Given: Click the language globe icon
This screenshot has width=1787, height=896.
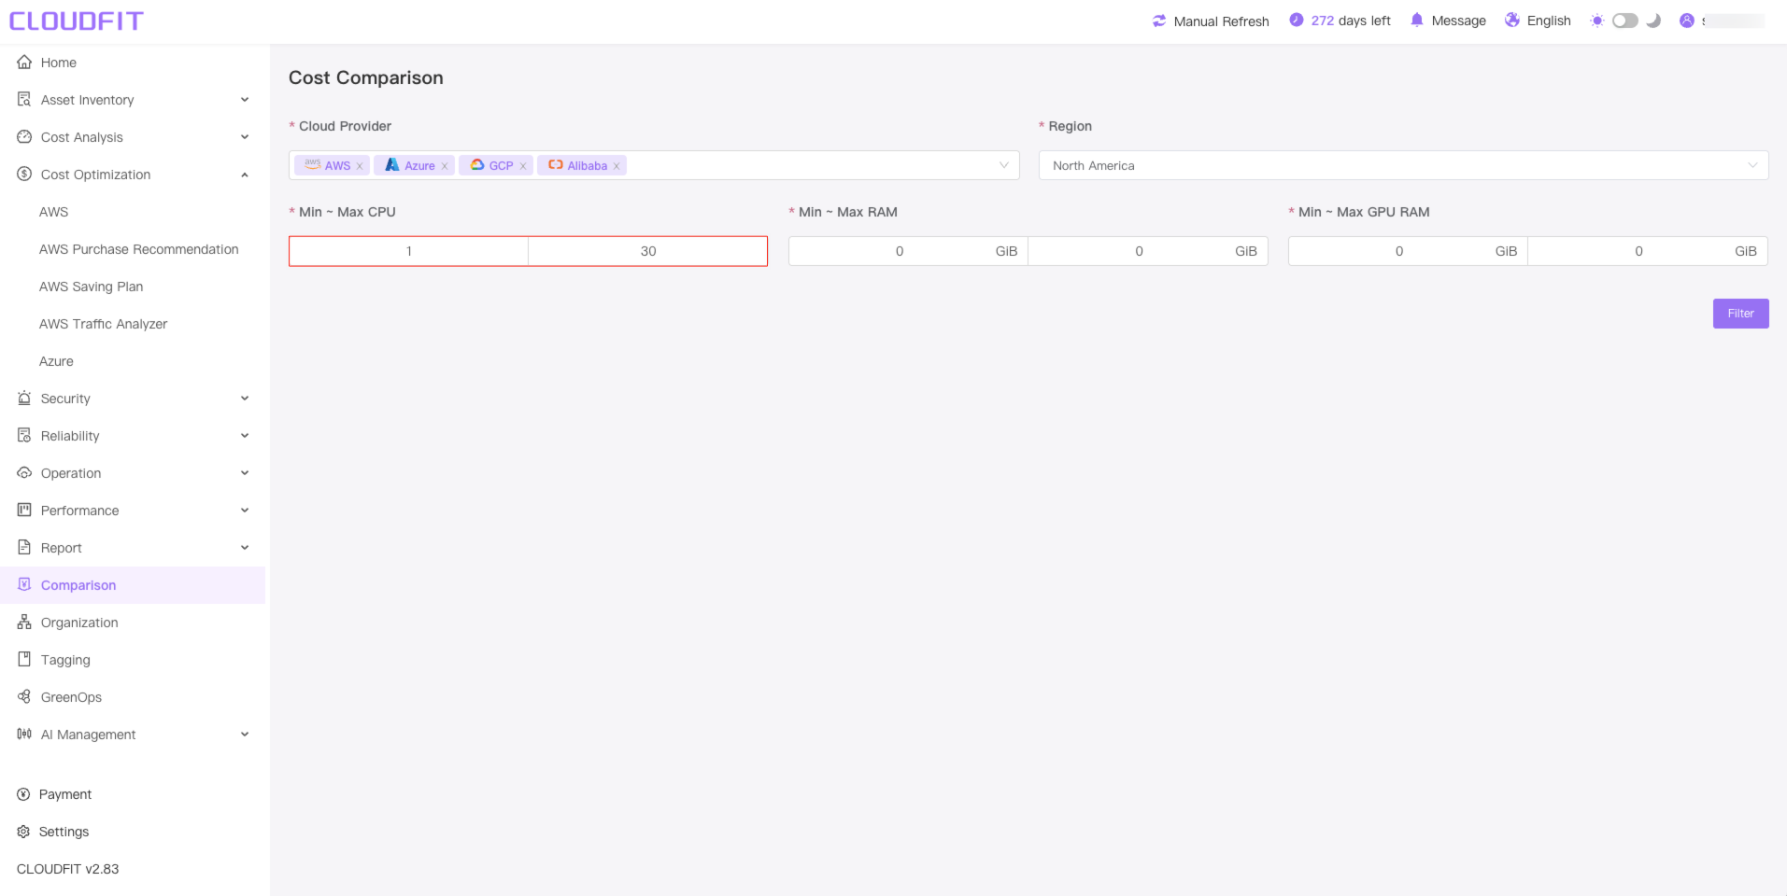Looking at the screenshot, I should point(1512,20).
